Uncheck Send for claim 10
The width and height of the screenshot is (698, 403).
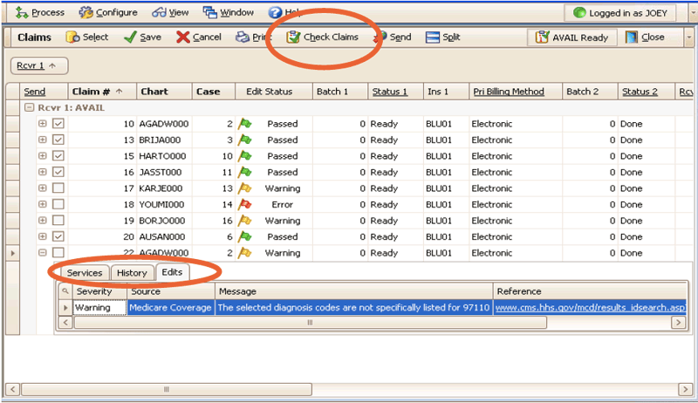pos(58,123)
